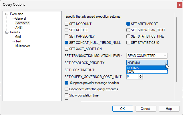Collapse the Results tree node
The width and height of the screenshot is (183, 115).
pos(7,32)
